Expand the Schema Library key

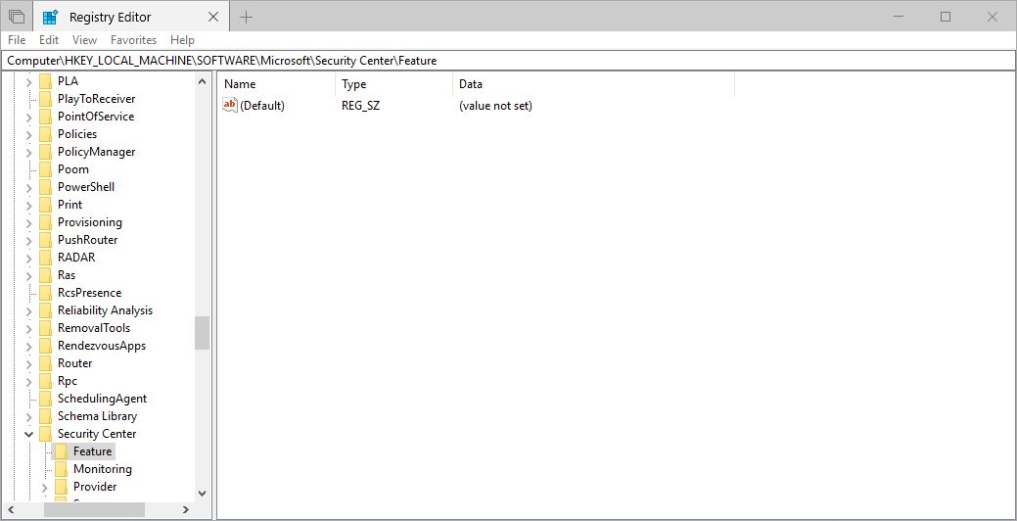click(x=28, y=416)
